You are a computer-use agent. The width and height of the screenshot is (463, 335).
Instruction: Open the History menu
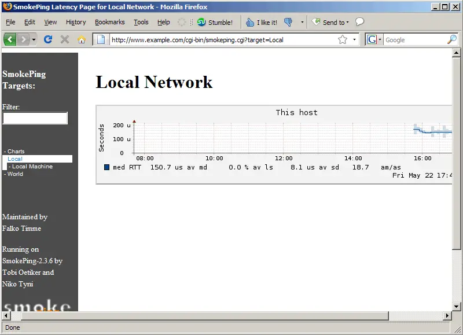click(76, 22)
